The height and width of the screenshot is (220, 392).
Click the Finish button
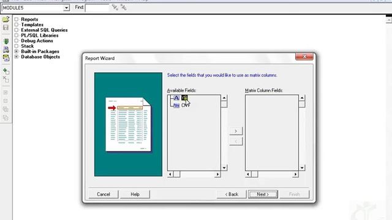(294, 194)
